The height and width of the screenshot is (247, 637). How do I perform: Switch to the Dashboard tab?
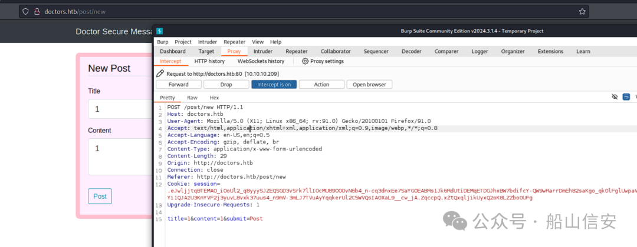pyautogui.click(x=173, y=51)
